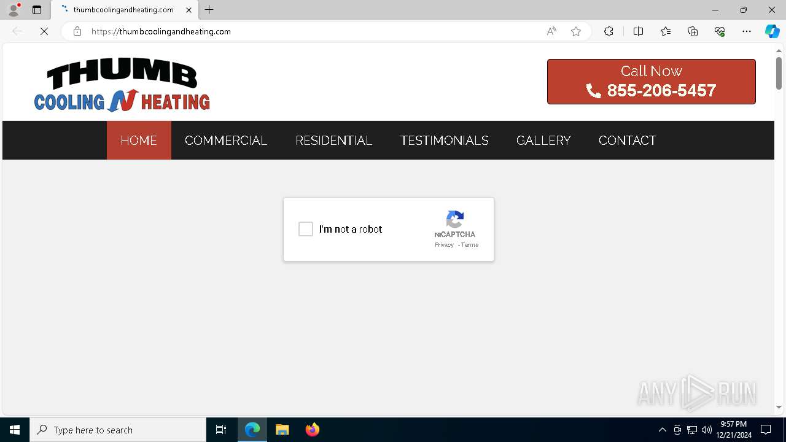
Task: Click scrollbar up arrow
Action: [779, 50]
